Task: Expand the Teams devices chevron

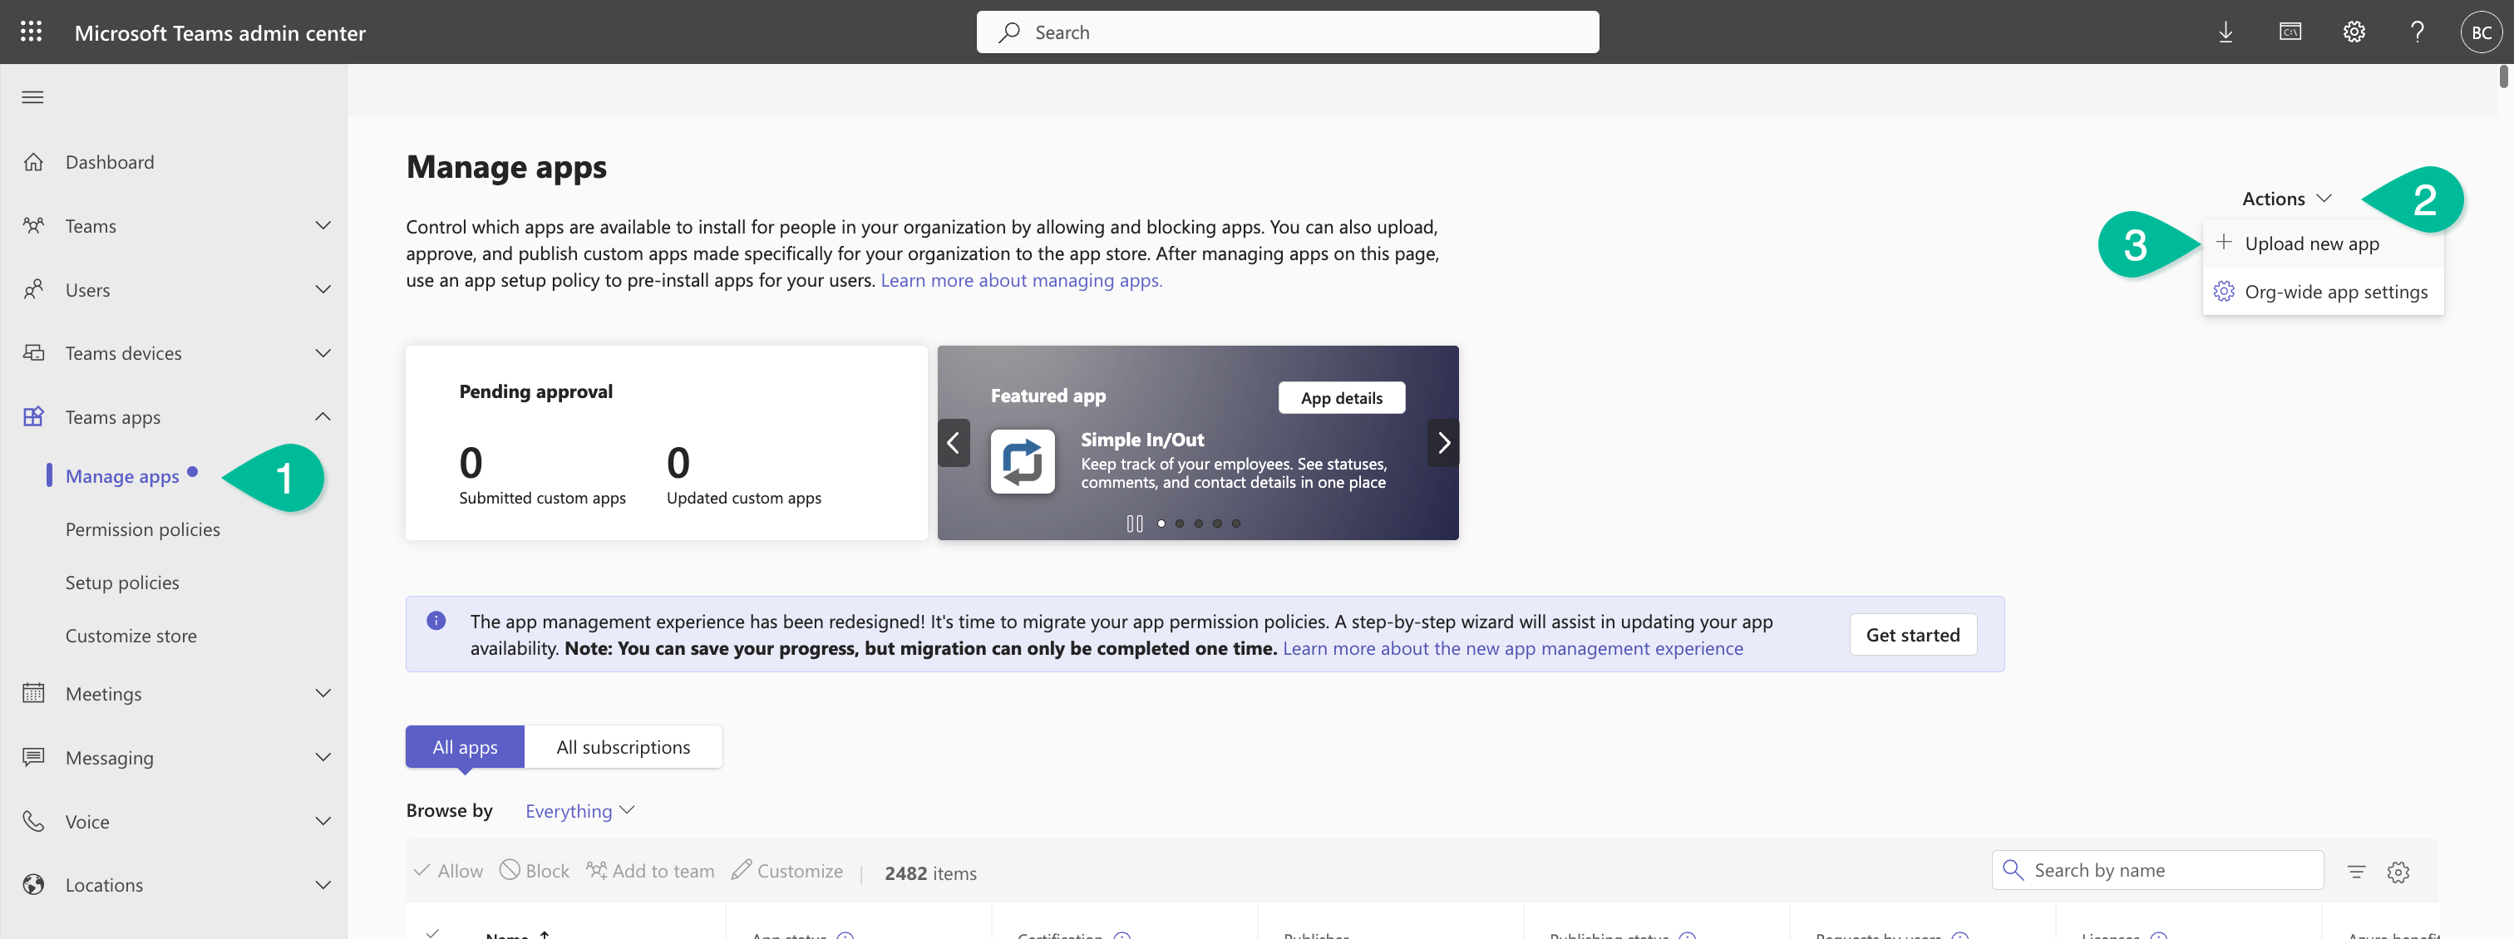Action: click(323, 353)
